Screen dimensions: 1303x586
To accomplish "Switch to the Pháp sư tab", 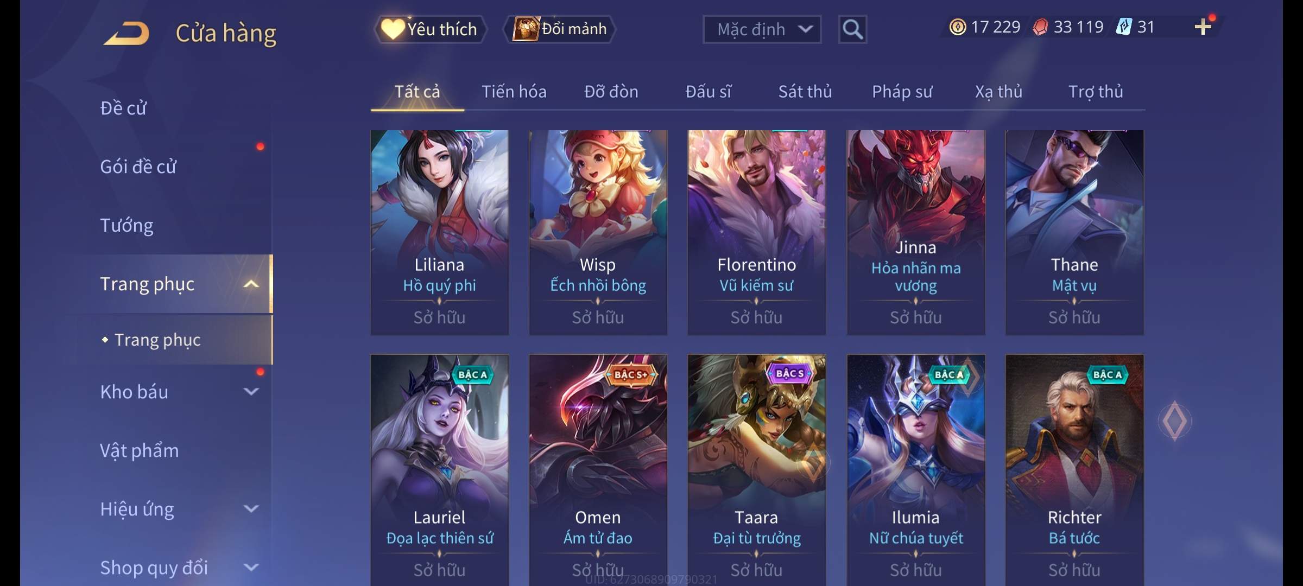I will click(x=902, y=91).
